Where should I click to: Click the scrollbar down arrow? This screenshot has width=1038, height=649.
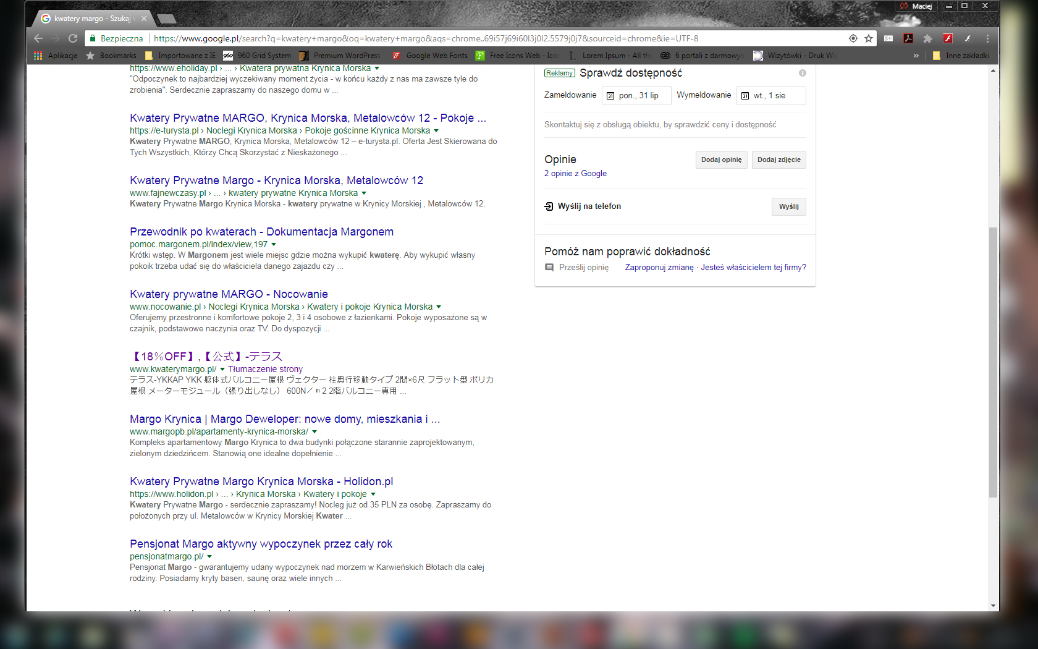point(993,606)
